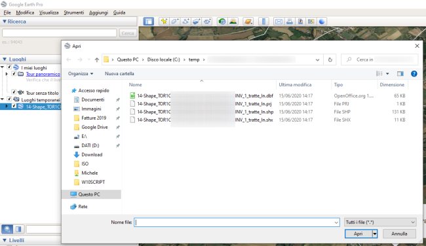426x246 pixels.
Task: Click the Email envelope icon
Action: (x=279, y=22)
